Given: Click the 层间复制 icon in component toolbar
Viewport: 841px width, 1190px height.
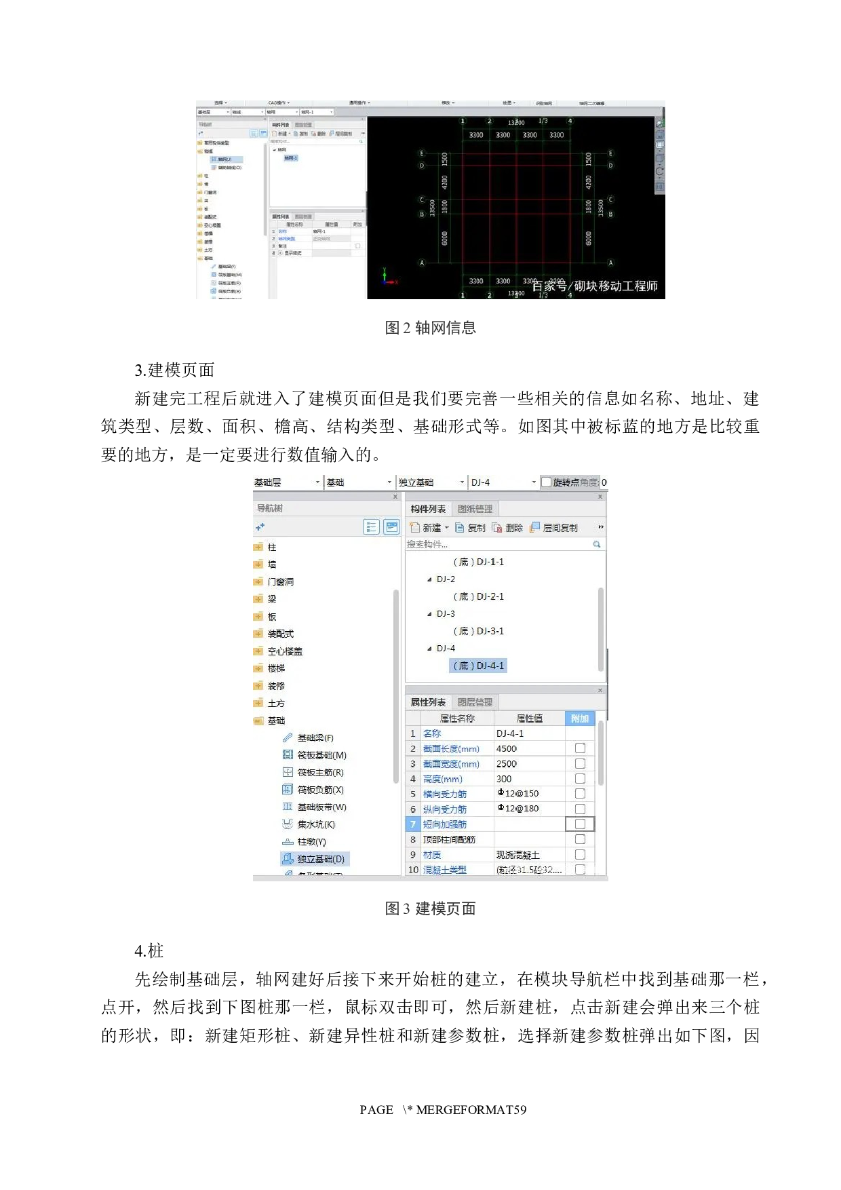Looking at the screenshot, I should [x=535, y=526].
